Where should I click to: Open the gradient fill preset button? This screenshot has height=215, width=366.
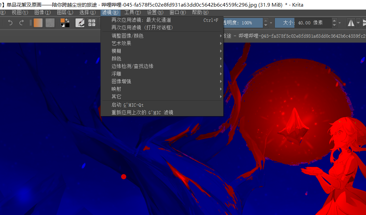(38, 23)
